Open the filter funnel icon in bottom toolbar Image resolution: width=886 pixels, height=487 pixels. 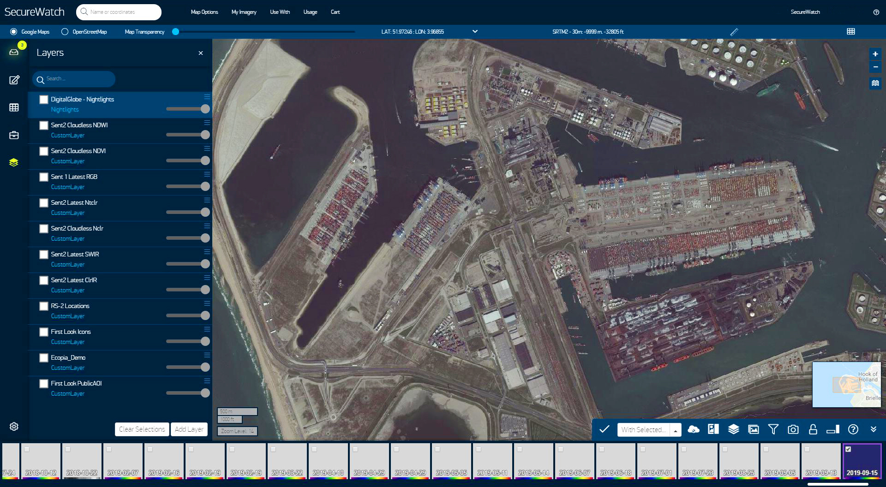[773, 429]
